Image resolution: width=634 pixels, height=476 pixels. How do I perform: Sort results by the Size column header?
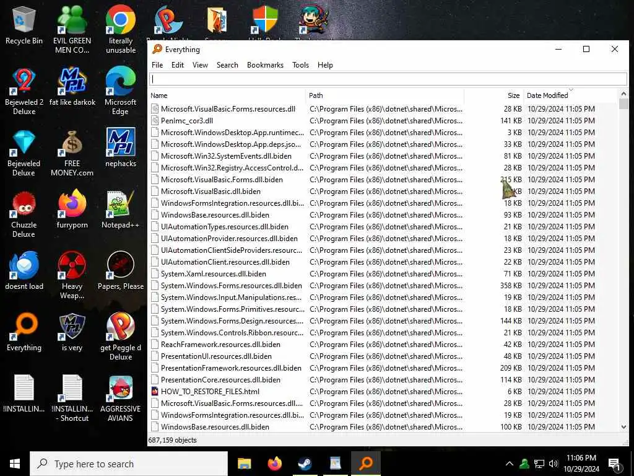[494, 95]
